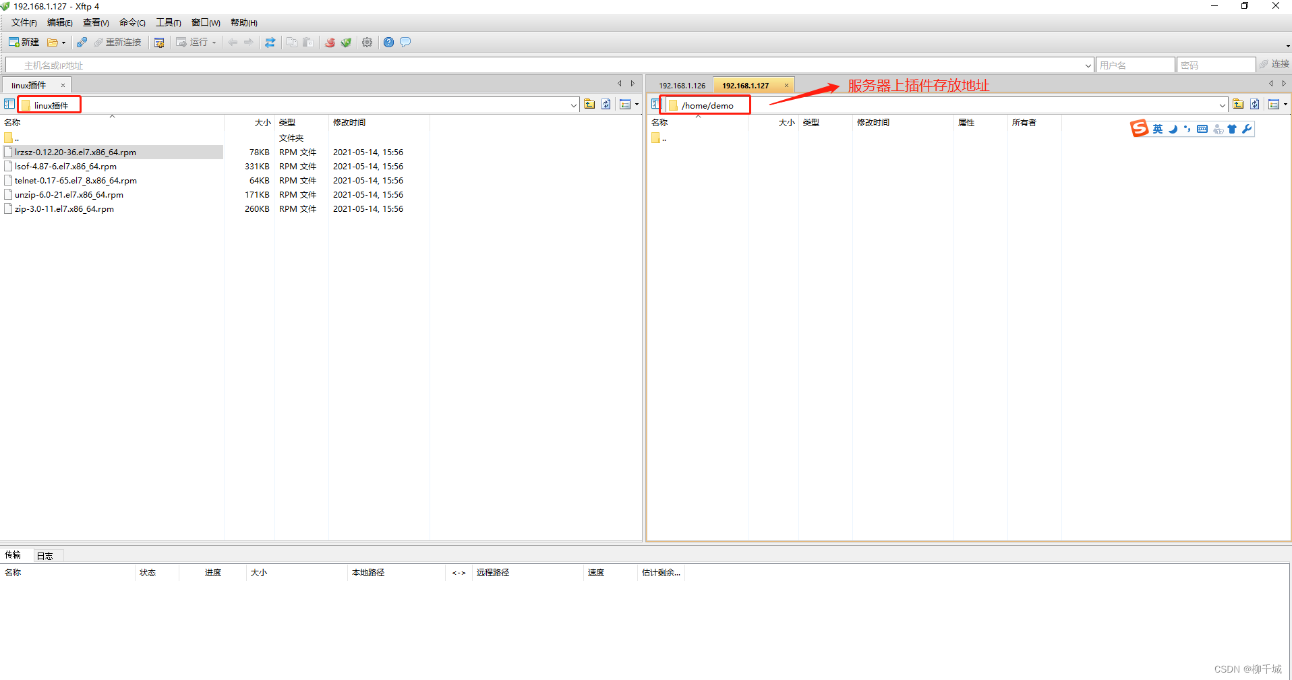1292x680 pixels.
Task: Open the session properties icon
Action: (x=159, y=42)
